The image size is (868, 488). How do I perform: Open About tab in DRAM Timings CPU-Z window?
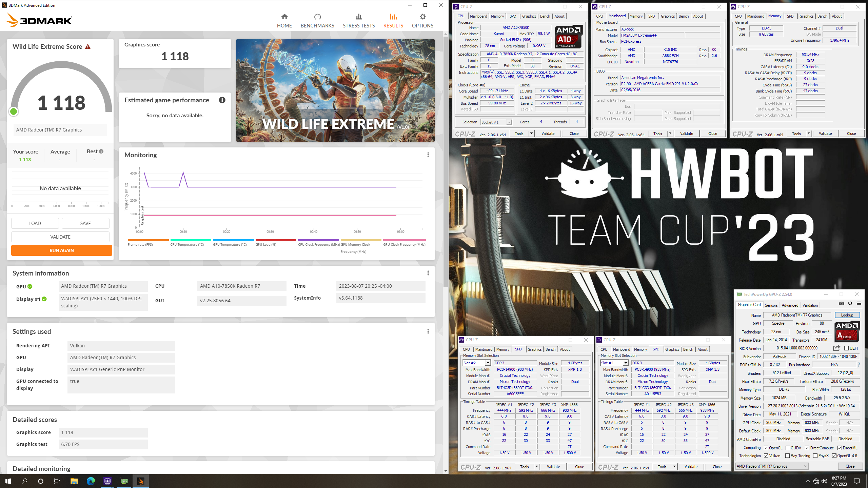(837, 16)
